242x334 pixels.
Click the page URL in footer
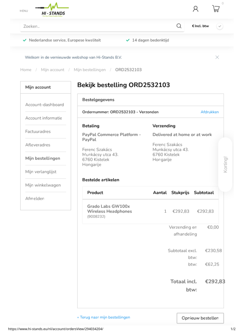pyautogui.click(x=55, y=329)
